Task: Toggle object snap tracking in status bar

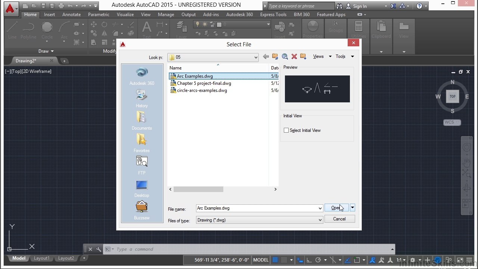Action: point(347,260)
